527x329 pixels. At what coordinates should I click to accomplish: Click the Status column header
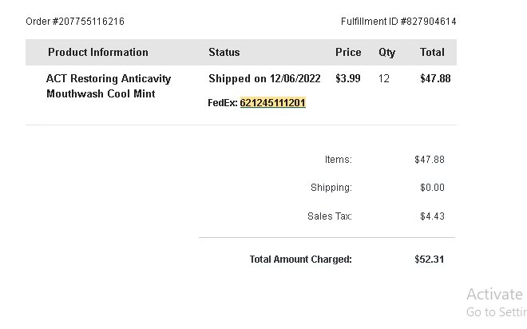coord(224,53)
